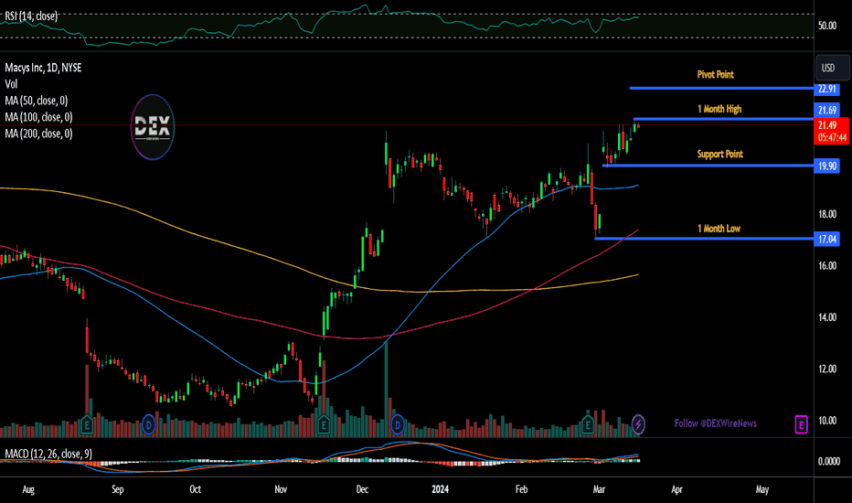Image resolution: width=852 pixels, height=503 pixels.
Task: Click the 2024 label on time axis
Action: (440, 489)
